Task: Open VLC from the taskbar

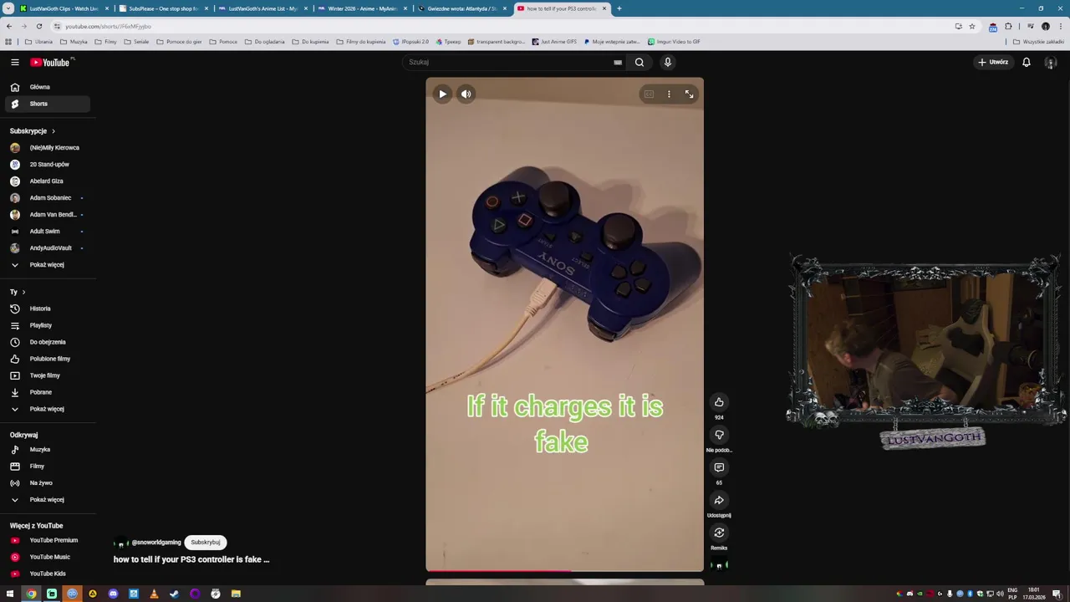Action: pos(154,594)
